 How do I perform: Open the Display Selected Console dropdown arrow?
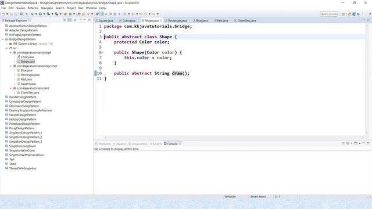click(x=351, y=143)
